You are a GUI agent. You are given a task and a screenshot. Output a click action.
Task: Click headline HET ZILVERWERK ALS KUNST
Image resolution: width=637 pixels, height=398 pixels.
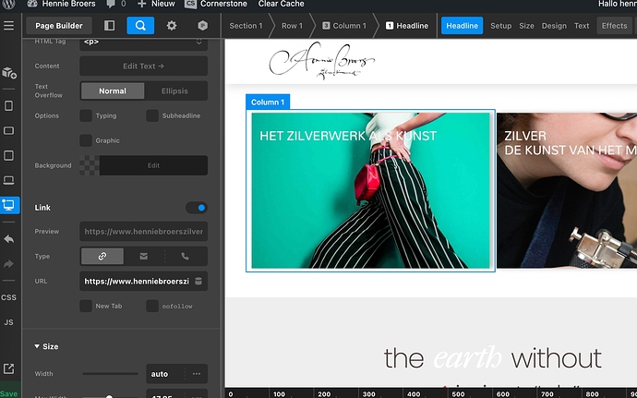pyautogui.click(x=348, y=136)
